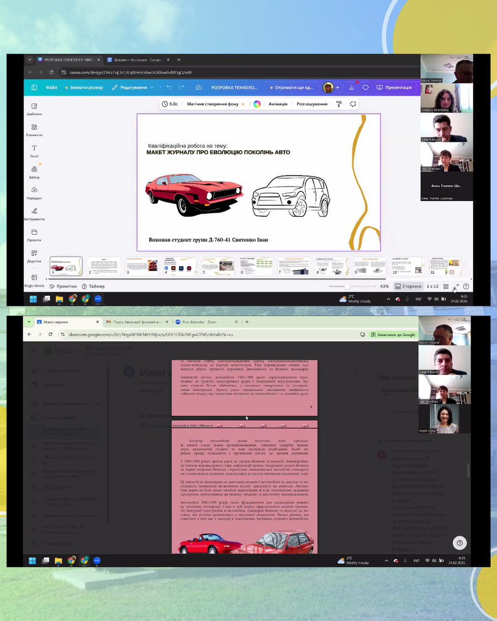
Task: Toggle the Сторінки page strip view
Action: [408, 286]
